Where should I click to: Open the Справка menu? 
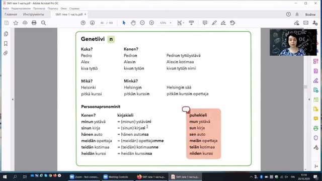[x=74, y=9]
